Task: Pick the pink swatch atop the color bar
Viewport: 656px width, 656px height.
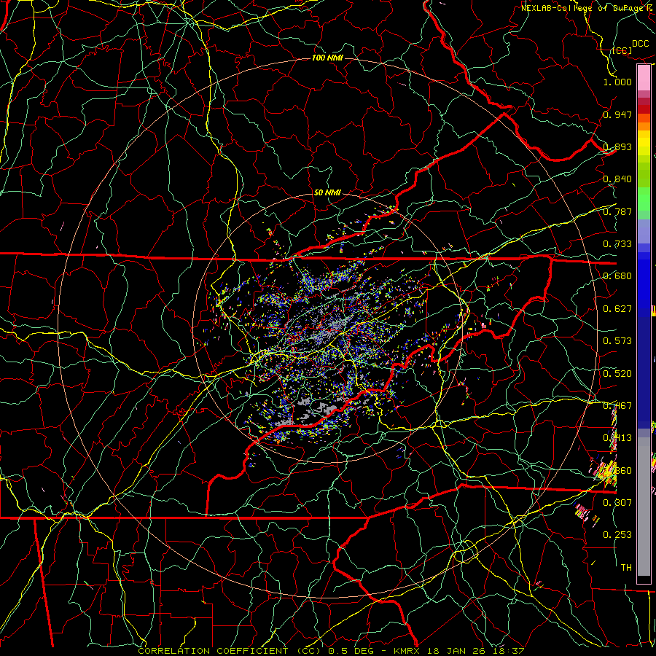Action: (644, 78)
